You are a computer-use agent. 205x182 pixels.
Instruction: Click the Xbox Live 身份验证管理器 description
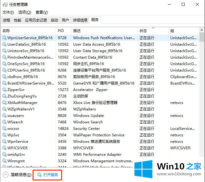pyautogui.click(x=95, y=103)
